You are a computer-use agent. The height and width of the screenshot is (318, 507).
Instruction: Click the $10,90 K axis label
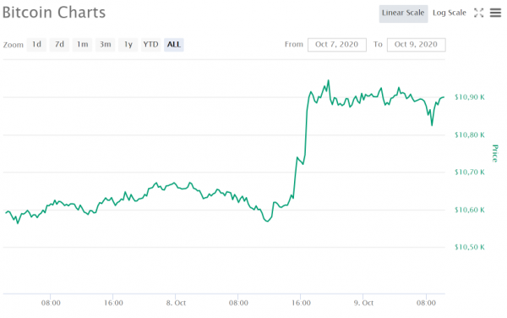click(470, 97)
